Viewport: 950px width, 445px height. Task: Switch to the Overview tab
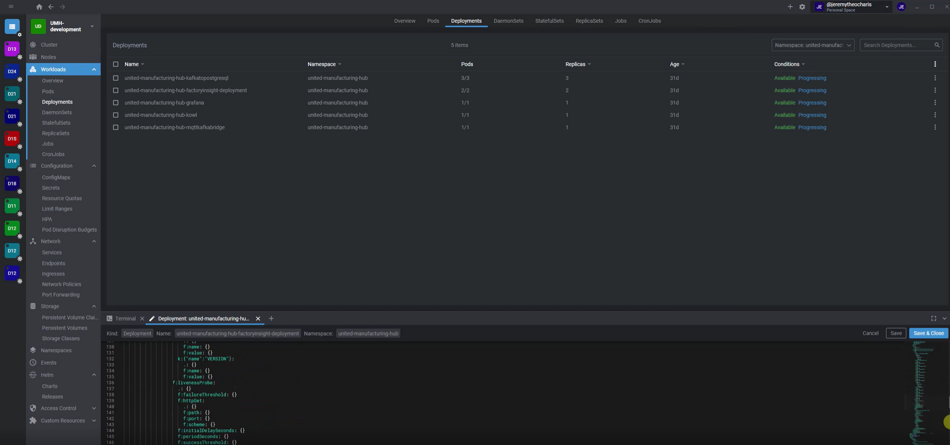(405, 21)
